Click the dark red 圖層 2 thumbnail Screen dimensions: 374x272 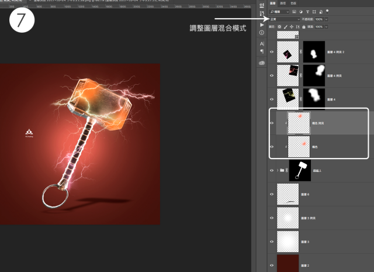[288, 263]
